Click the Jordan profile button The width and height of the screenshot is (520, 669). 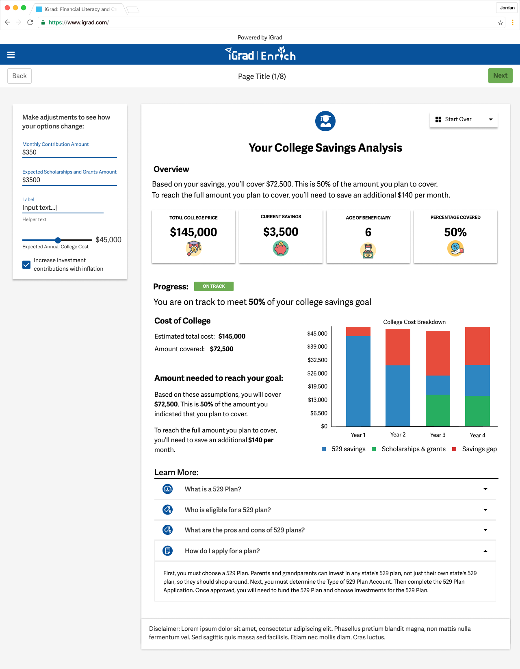[507, 8]
